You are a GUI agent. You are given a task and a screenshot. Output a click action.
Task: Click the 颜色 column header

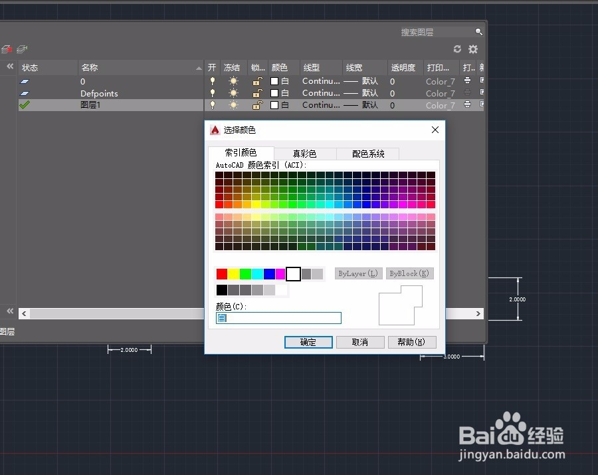(284, 68)
